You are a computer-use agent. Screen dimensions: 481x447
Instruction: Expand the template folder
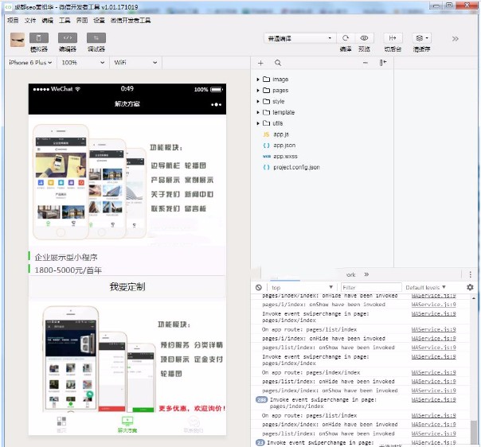[x=258, y=112]
